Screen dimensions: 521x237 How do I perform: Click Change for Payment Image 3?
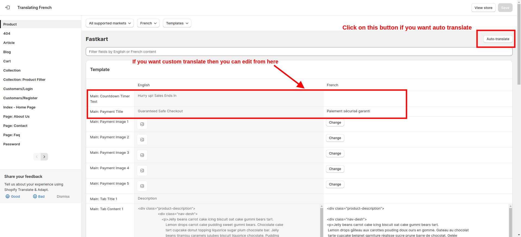pyautogui.click(x=335, y=153)
